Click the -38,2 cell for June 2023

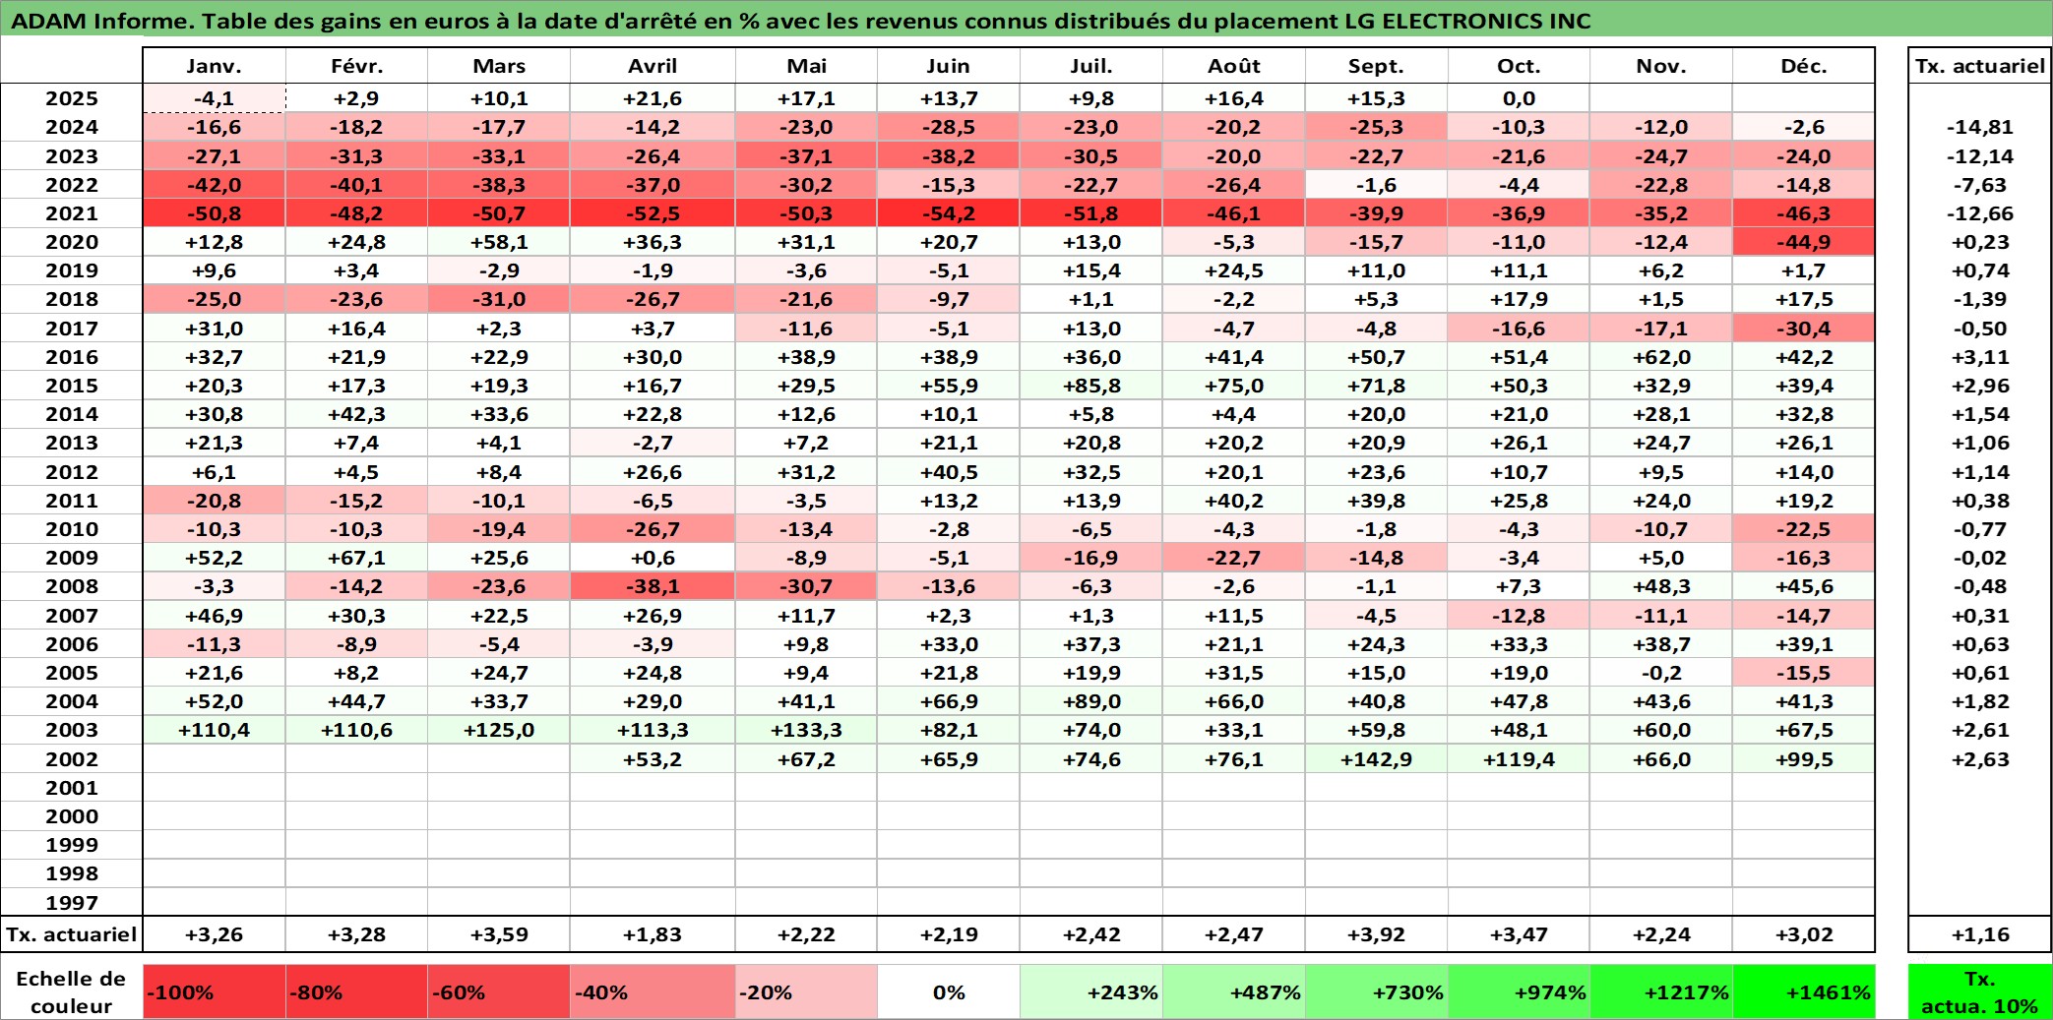[x=949, y=156]
